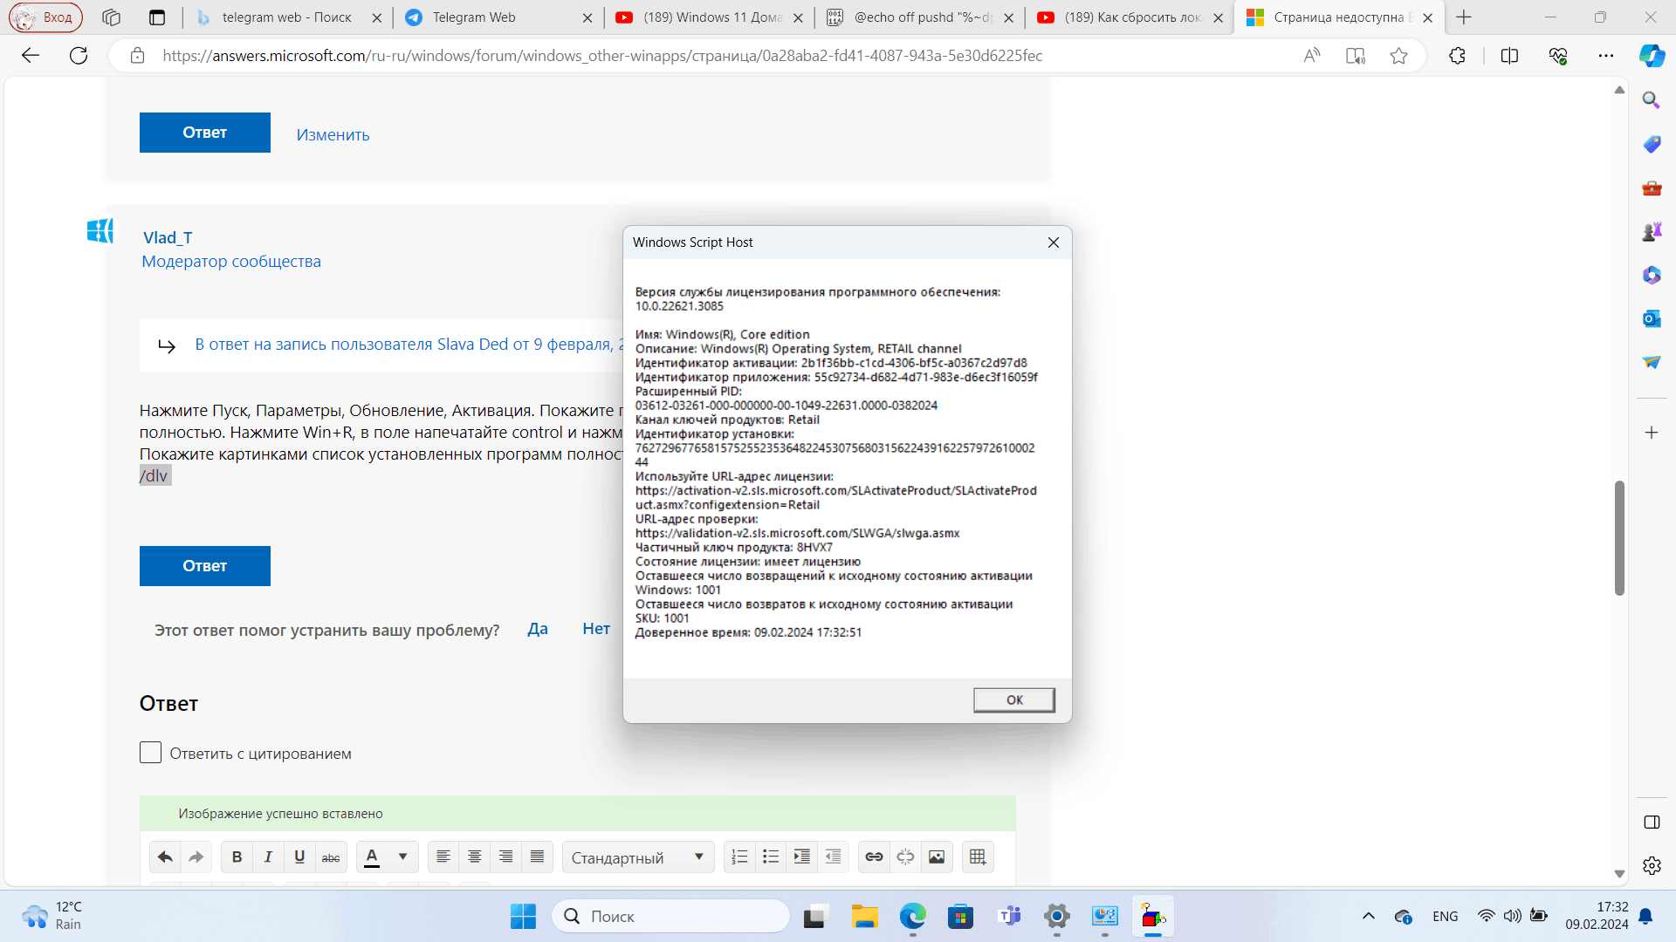1676x942 pixels.
Task: Go back to the previous page
Action: pyautogui.click(x=31, y=56)
